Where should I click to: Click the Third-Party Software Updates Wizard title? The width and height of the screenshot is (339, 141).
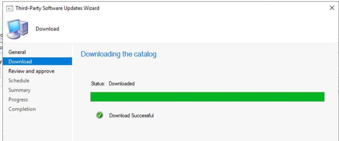pos(57,8)
